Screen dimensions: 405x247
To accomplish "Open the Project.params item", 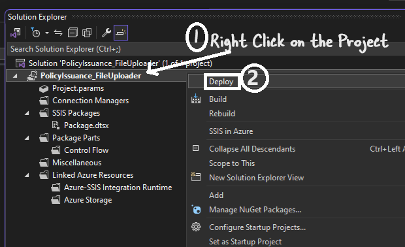I will (x=78, y=88).
